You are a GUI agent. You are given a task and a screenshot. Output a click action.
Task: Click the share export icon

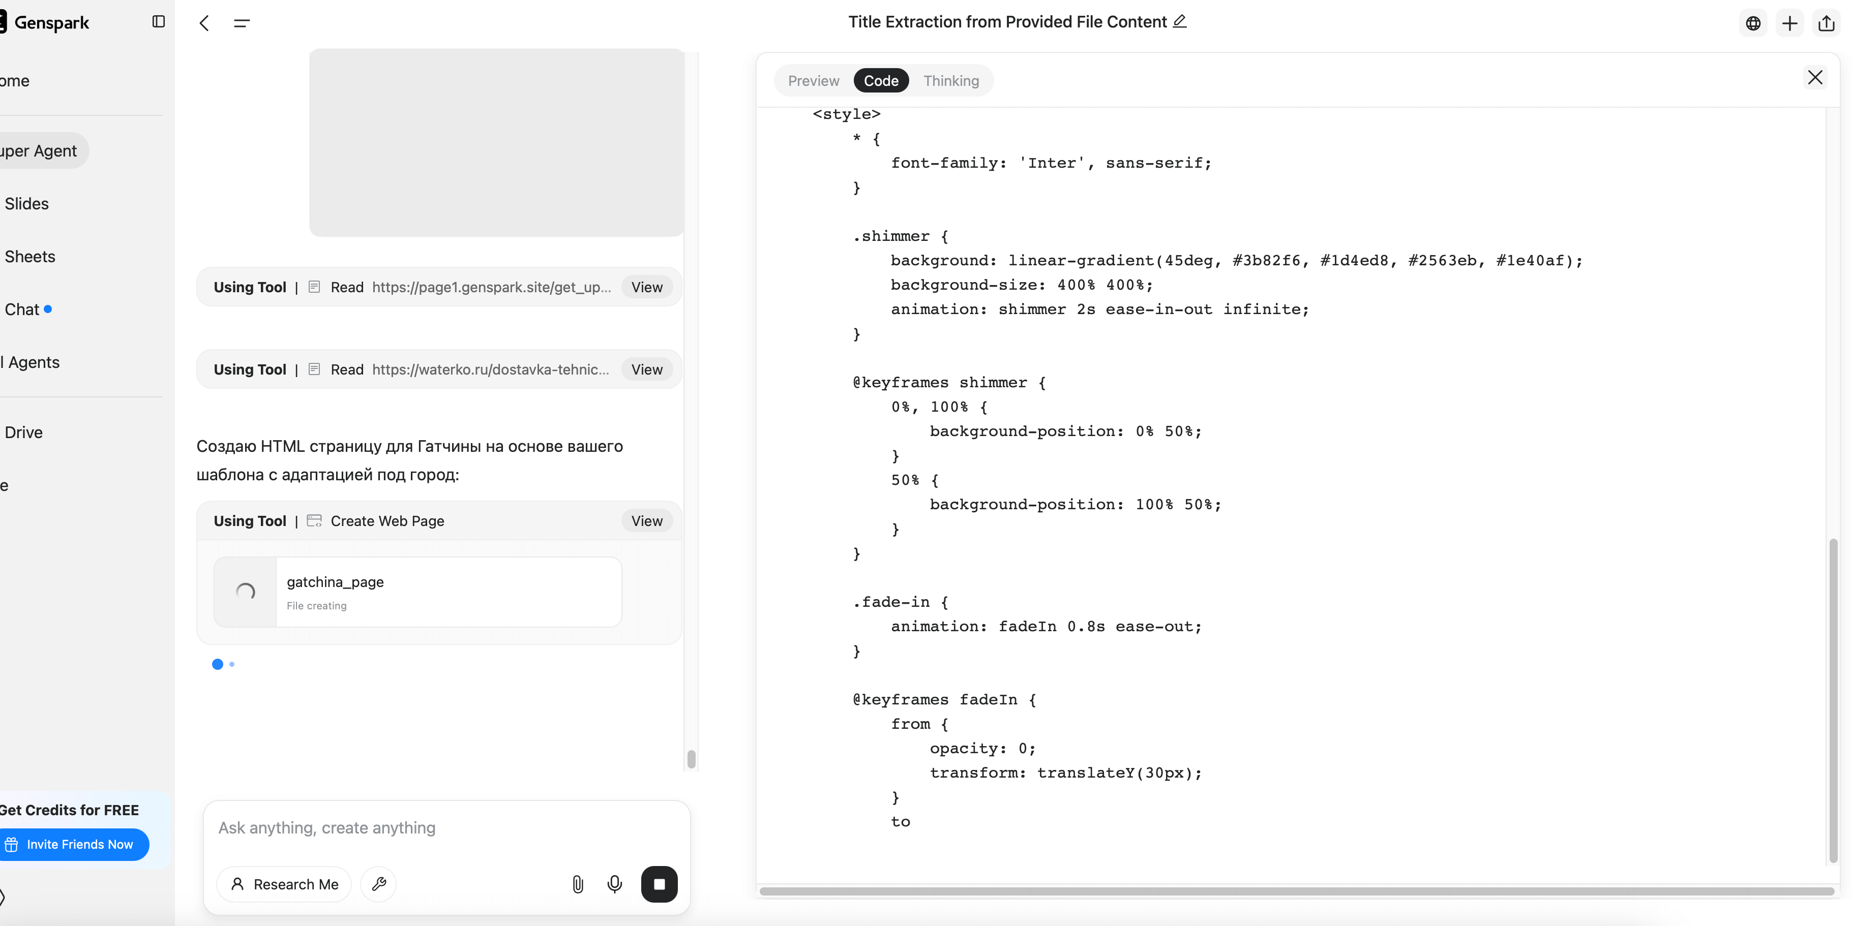click(x=1826, y=23)
